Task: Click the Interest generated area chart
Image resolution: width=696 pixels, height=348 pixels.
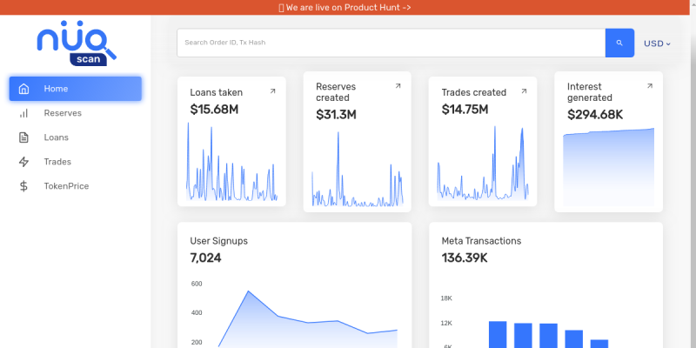Action: pos(608,167)
